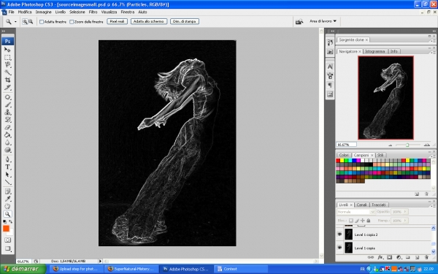The height and width of the screenshot is (274, 438).
Task: Create a new layer
Action: click(417, 257)
